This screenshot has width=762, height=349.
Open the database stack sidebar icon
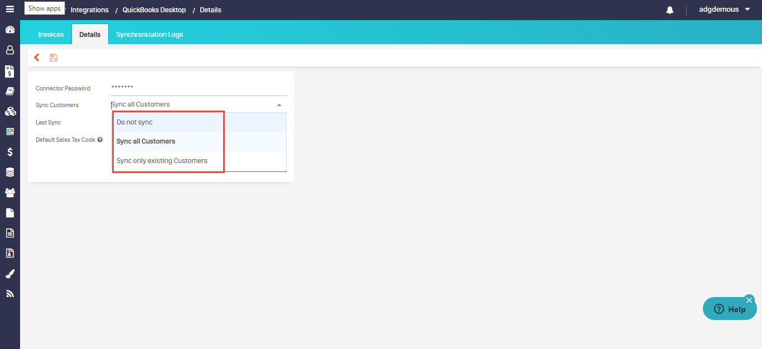[9, 173]
